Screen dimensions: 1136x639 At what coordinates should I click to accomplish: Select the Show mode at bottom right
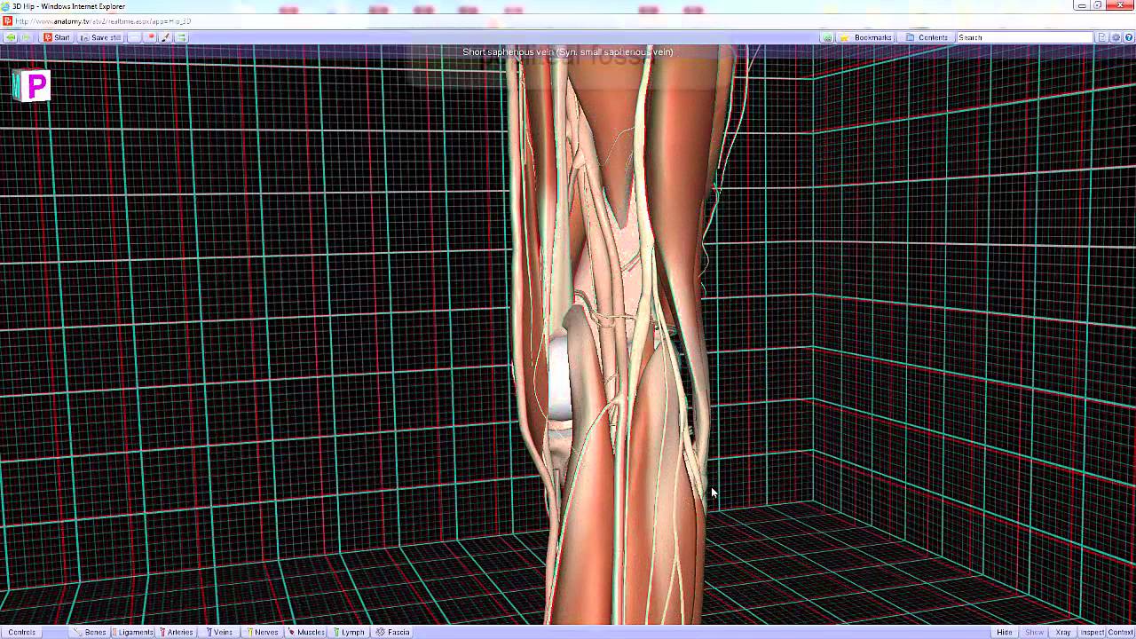1034,632
